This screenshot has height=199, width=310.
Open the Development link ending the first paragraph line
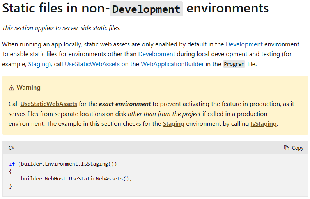(x=244, y=44)
